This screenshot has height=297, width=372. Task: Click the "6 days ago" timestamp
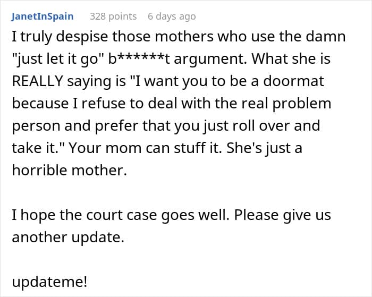click(172, 16)
